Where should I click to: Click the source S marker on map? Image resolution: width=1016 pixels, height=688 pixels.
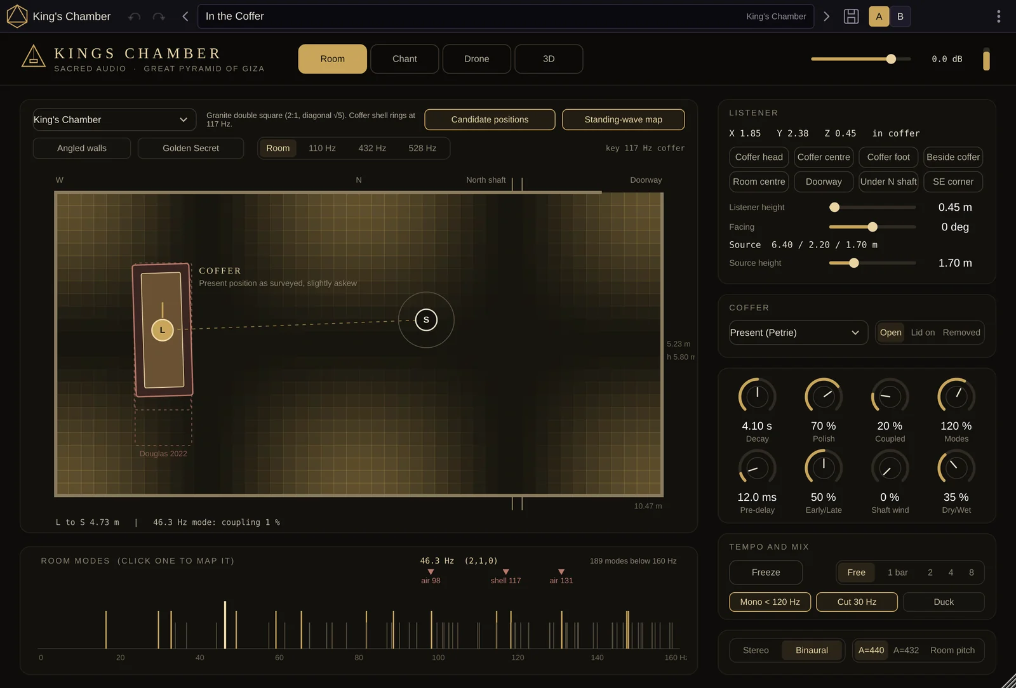point(426,320)
